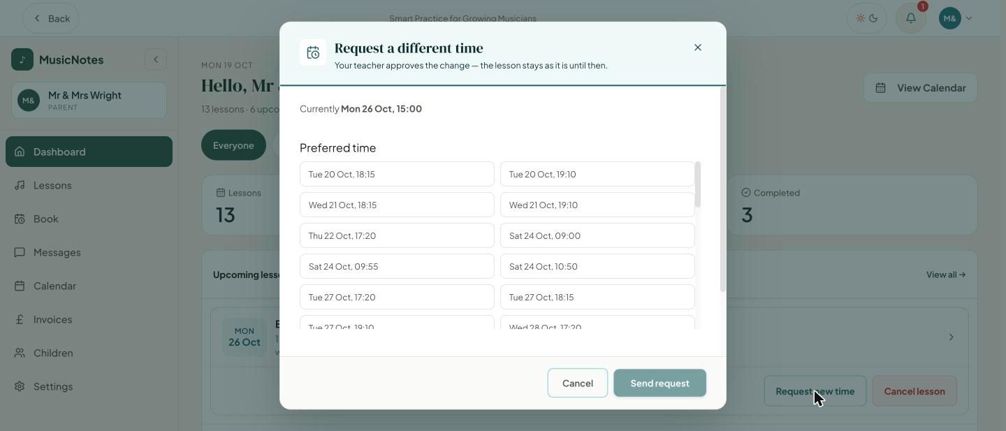
Task: Open Dashboard in the sidebar
Action: coord(89,152)
